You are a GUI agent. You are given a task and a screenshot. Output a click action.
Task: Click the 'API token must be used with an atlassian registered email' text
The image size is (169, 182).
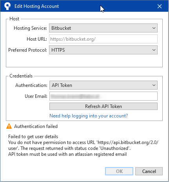pyautogui.click(x=67, y=154)
